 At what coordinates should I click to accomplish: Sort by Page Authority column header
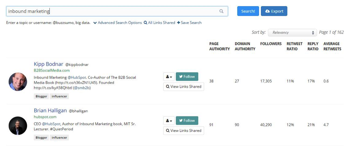tap(219, 46)
